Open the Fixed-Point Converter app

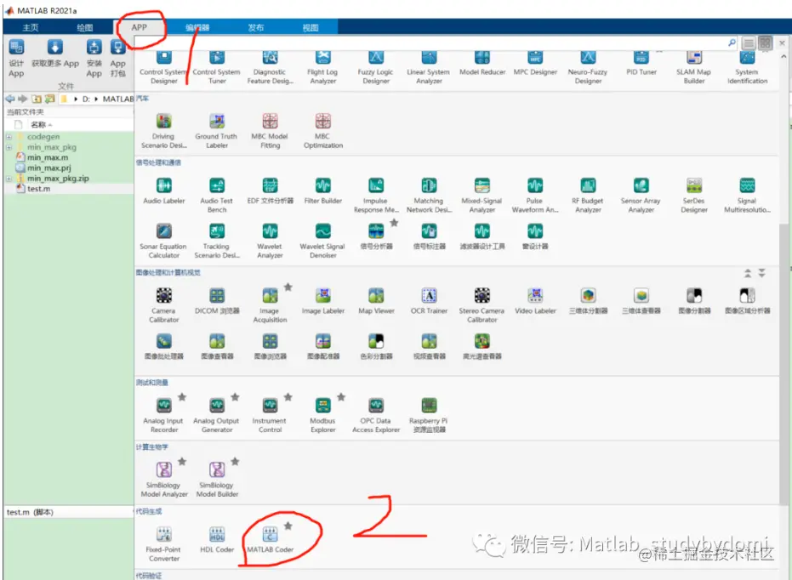pyautogui.click(x=163, y=543)
